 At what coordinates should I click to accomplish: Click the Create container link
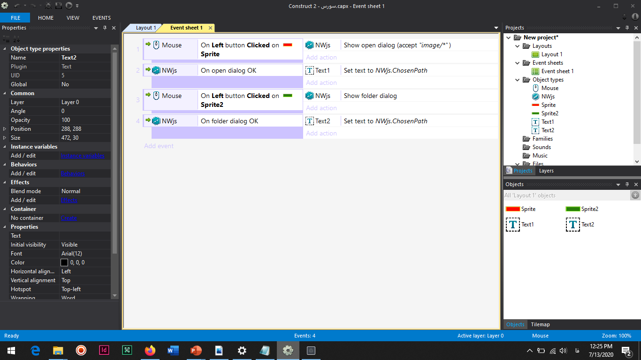(69, 218)
